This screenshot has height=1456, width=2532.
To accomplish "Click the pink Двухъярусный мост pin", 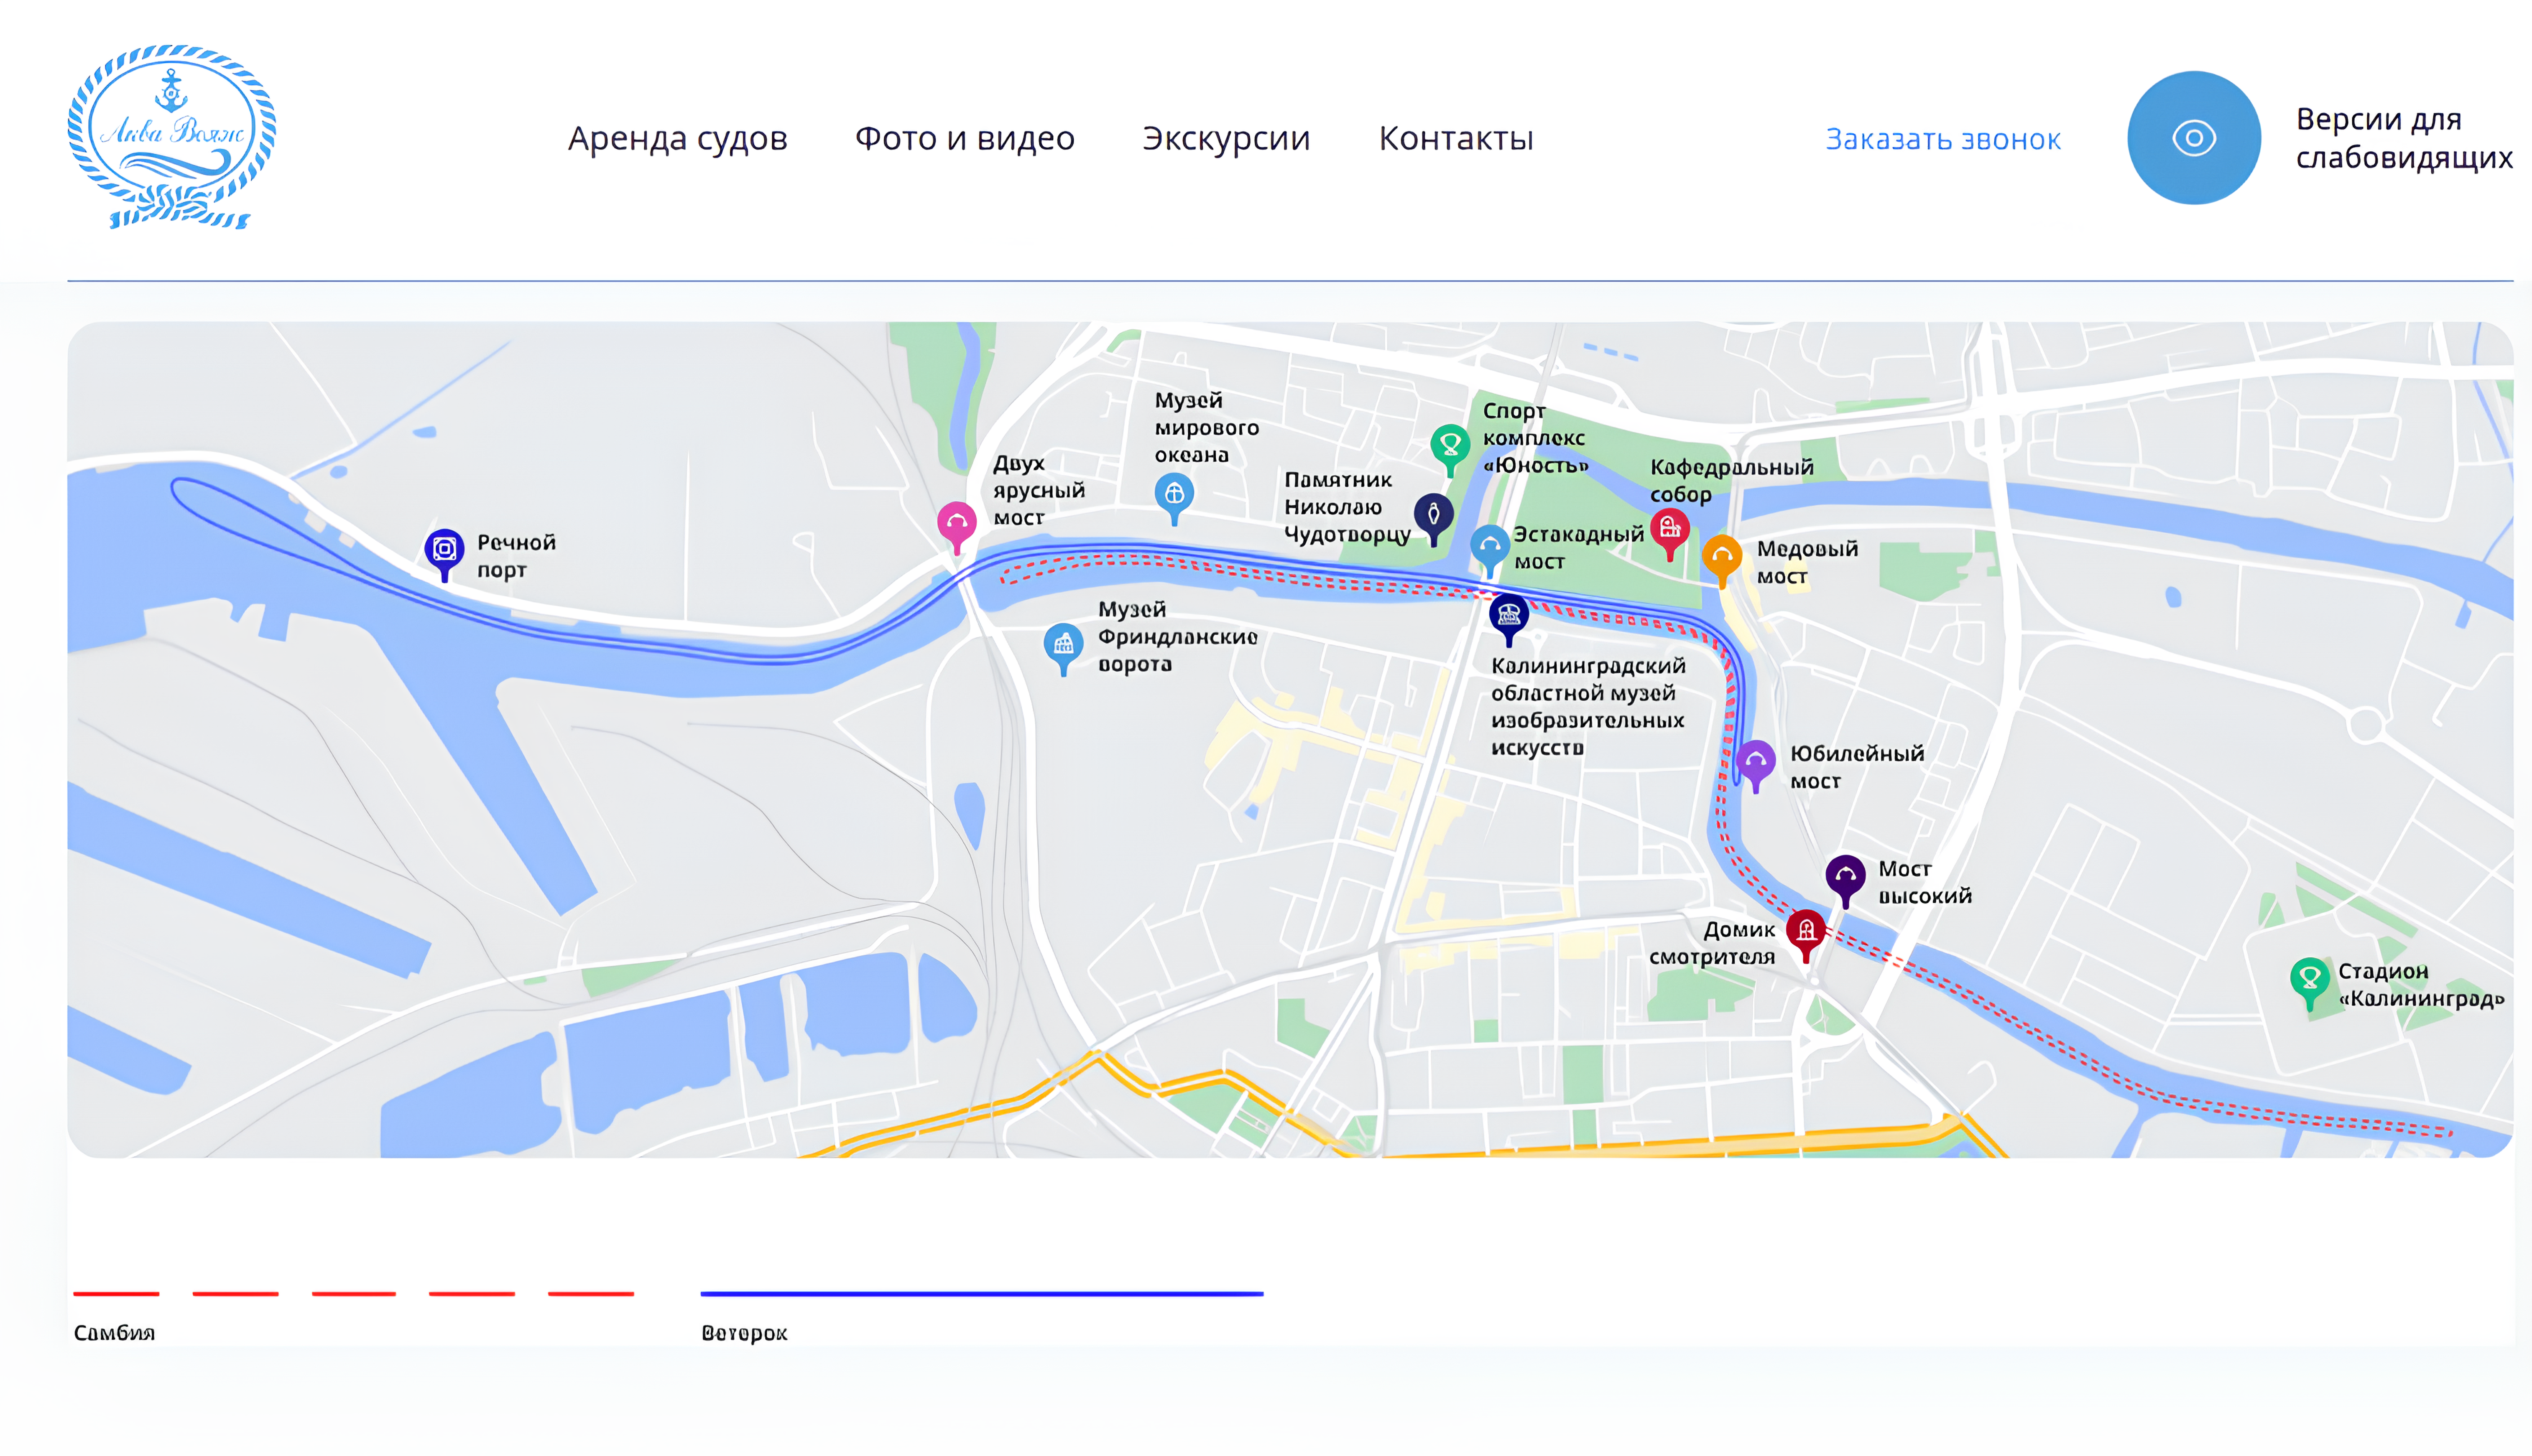I will 956,522.
